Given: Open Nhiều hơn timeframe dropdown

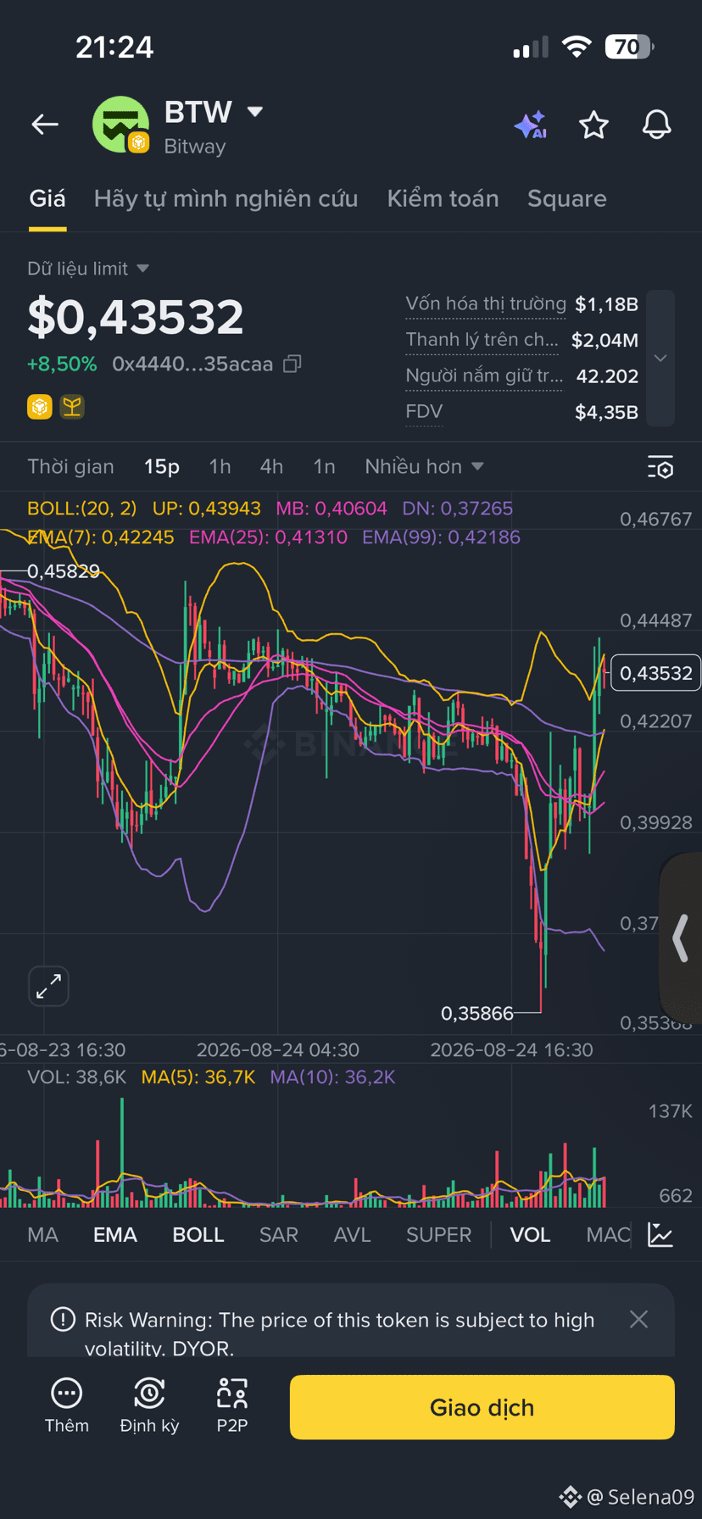Looking at the screenshot, I should pyautogui.click(x=424, y=466).
